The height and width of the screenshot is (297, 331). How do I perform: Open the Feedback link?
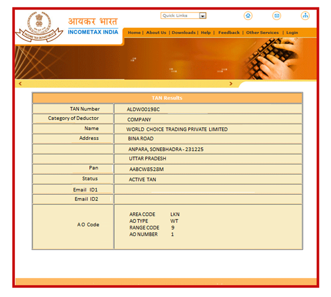(x=229, y=33)
